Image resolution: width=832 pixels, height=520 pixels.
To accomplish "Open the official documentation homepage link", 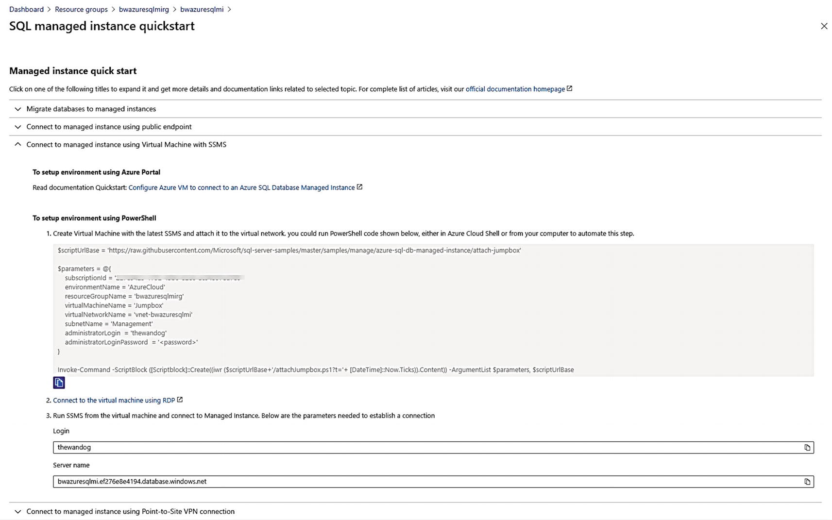I will 515,89.
